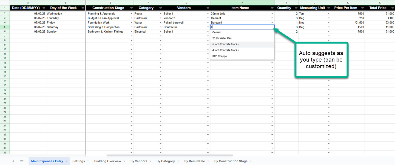Open the Vendors dropdown showing Contractor
The image size is (395, 165).
coord(208,27)
